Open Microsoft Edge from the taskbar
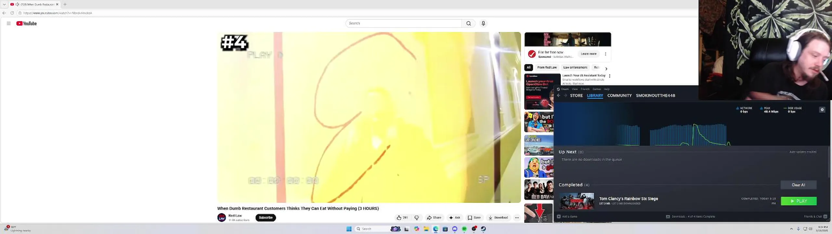 click(435, 229)
